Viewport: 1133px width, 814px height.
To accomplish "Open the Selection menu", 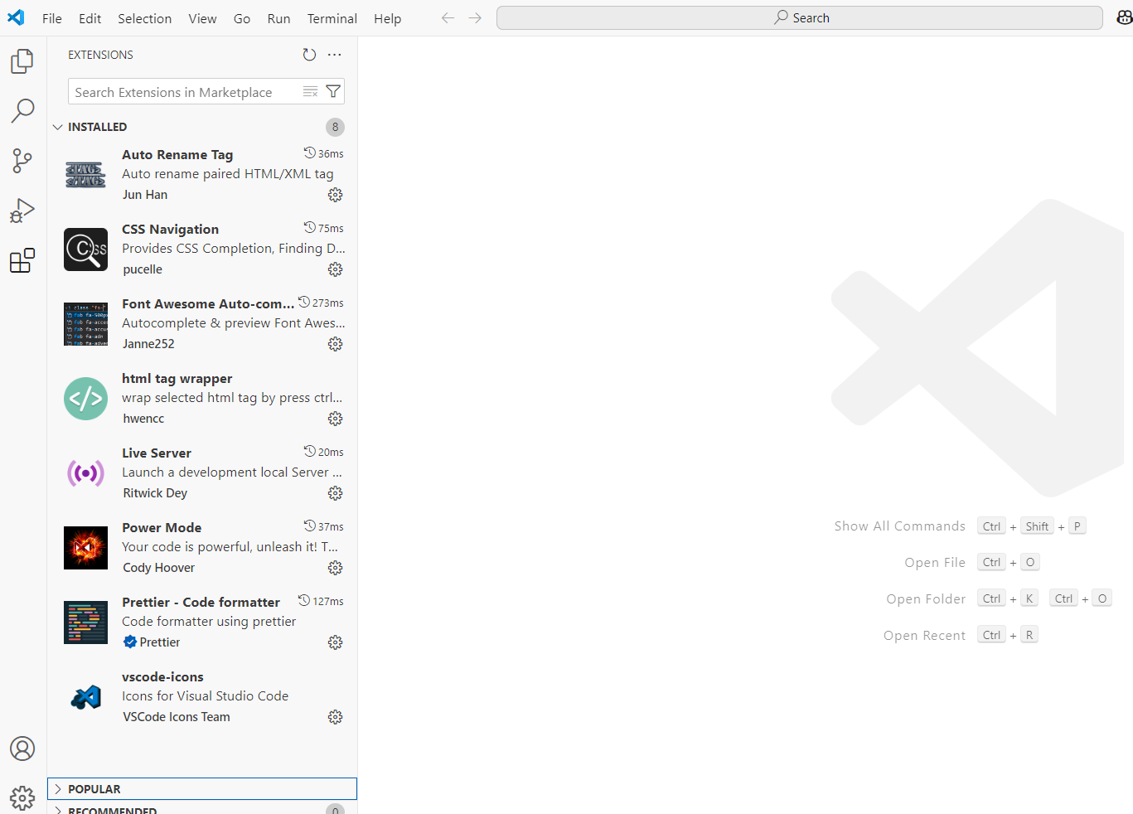I will [145, 18].
